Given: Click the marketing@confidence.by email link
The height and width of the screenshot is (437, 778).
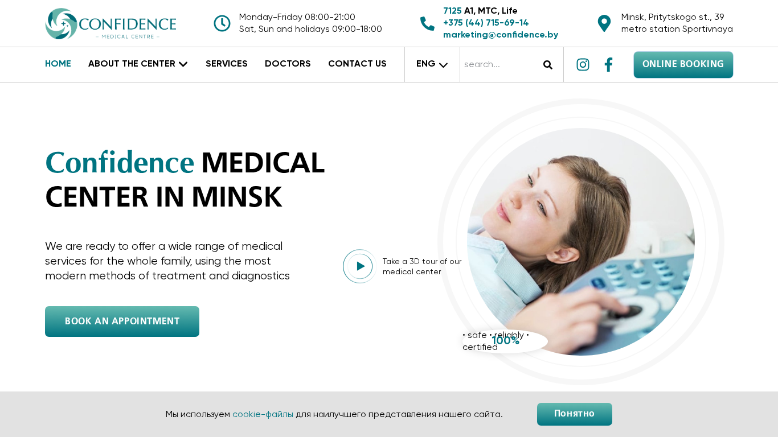Looking at the screenshot, I should pyautogui.click(x=501, y=35).
